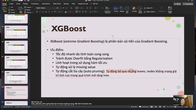Screen dimensions: 196x110
Task: Decrease the list indent level
Action: pyautogui.click(x=87, y=8)
